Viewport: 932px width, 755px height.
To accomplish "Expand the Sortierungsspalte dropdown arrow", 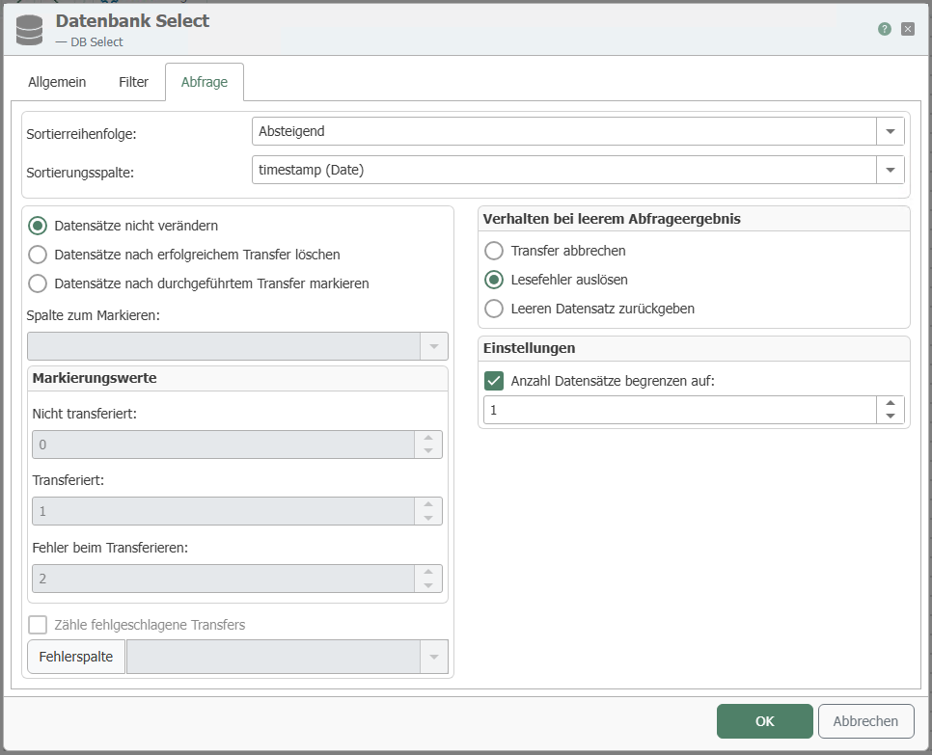I will coord(890,170).
